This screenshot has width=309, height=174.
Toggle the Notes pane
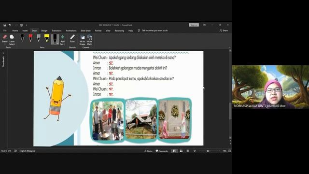tap(148, 151)
